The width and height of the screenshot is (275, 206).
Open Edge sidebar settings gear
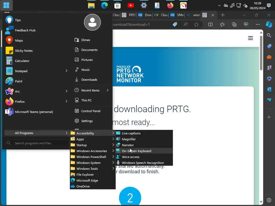(269, 200)
